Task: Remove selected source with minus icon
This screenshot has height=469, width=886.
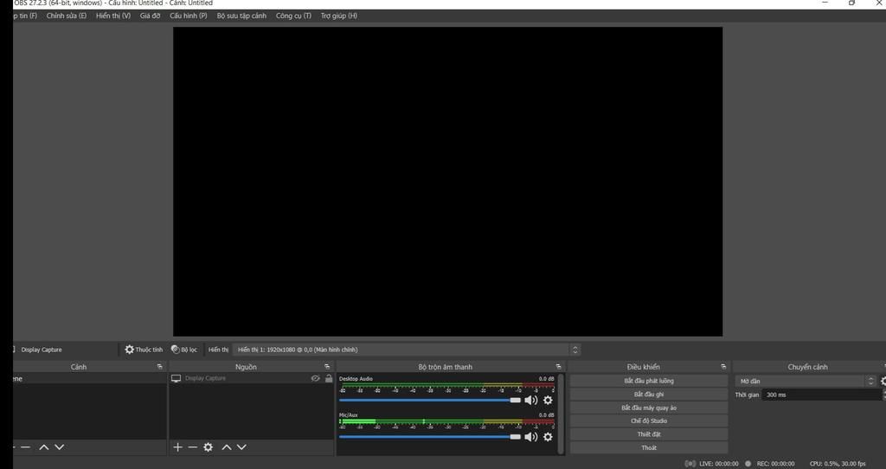Action: pyautogui.click(x=193, y=447)
